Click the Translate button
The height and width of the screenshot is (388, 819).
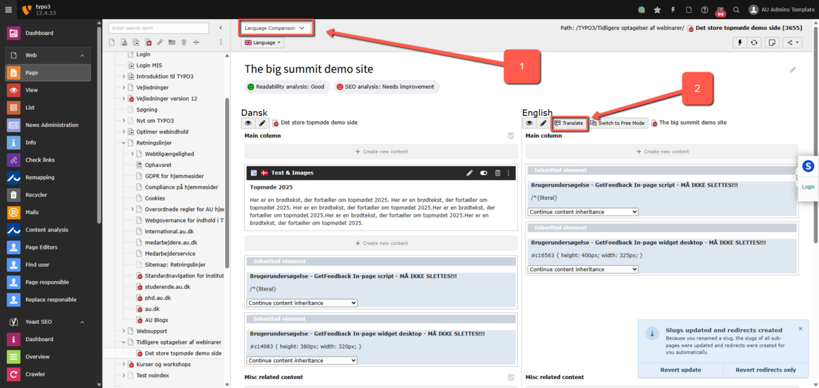(569, 123)
